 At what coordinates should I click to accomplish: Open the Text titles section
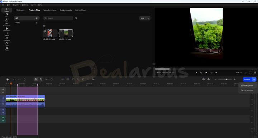click(7, 20)
